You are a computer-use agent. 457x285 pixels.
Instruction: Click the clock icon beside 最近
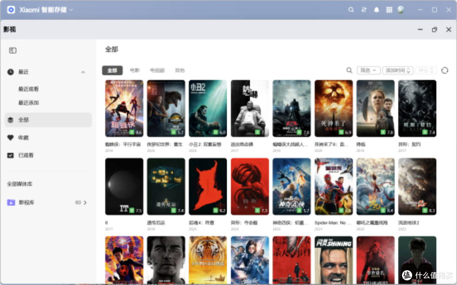point(11,72)
